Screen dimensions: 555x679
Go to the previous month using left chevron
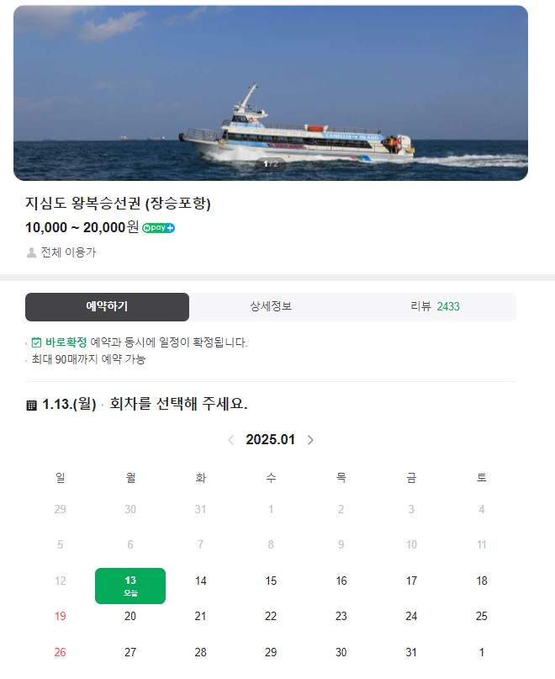tap(231, 438)
